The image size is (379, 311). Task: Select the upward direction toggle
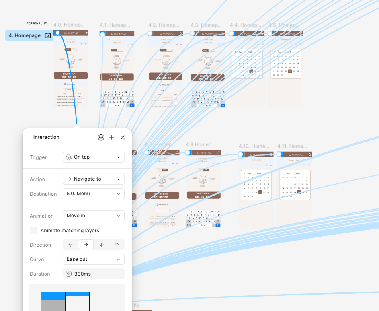click(116, 245)
